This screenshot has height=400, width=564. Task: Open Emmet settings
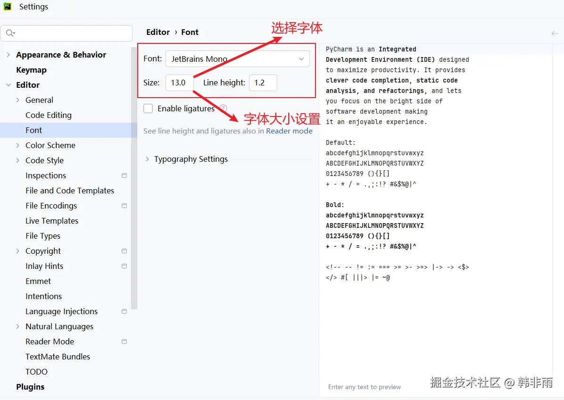[38, 281]
